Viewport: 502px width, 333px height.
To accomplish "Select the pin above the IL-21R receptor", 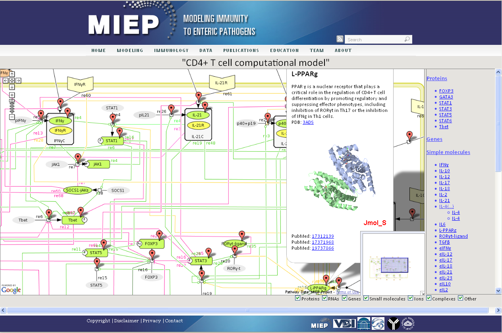I will pyautogui.click(x=199, y=96).
